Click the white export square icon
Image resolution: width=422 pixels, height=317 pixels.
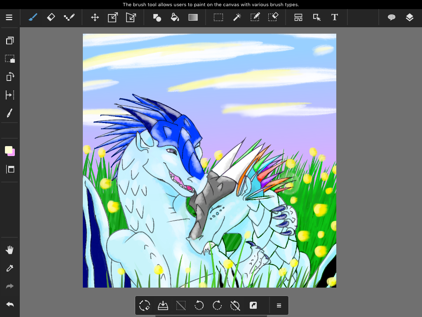pyautogui.click(x=253, y=305)
